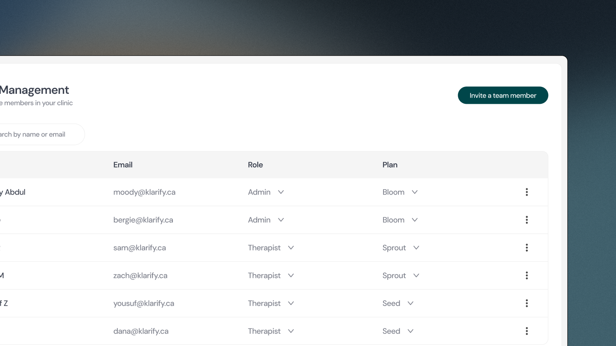Click the kebab menu beside dana@klarify.ca
The image size is (616, 346).
[527, 331]
